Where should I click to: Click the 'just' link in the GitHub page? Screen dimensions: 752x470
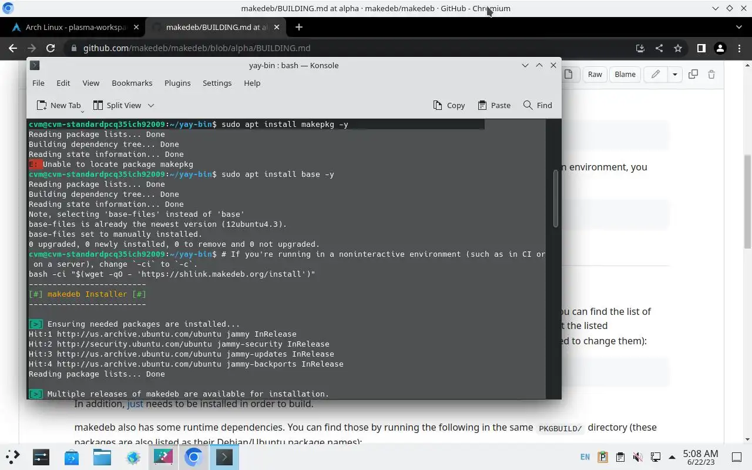point(135,404)
